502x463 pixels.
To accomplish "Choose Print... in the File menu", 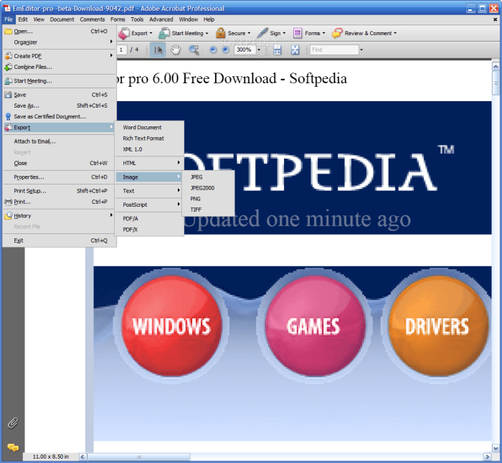I will point(60,202).
